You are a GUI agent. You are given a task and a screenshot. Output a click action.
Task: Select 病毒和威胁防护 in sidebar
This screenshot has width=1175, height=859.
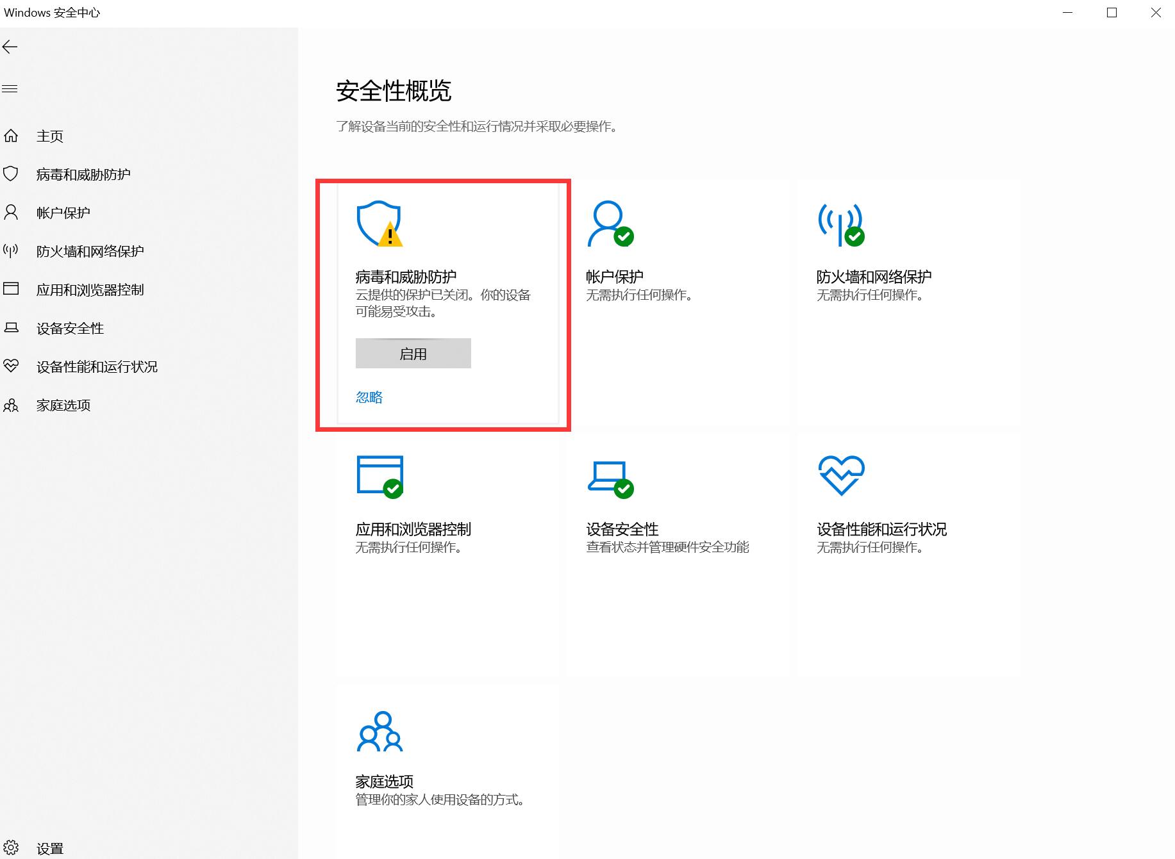tap(83, 175)
